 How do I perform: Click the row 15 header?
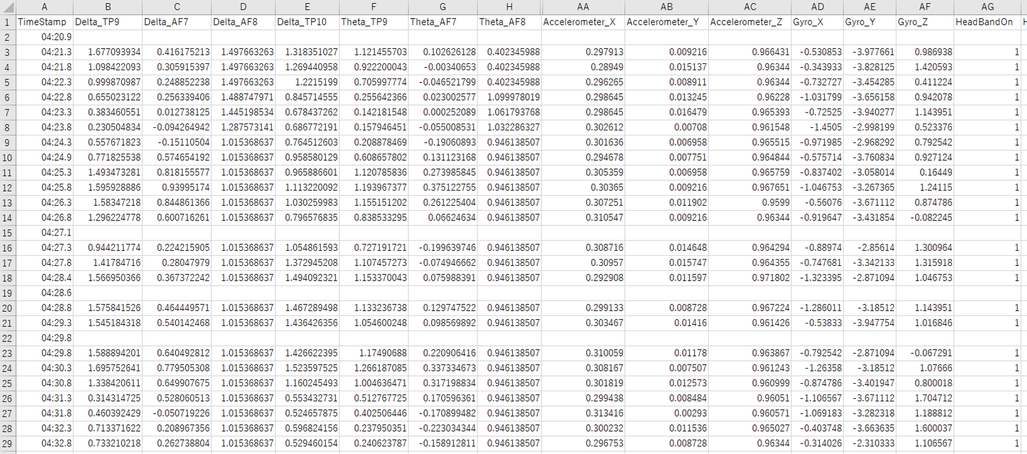pos(7,232)
